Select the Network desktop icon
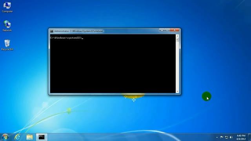251x141 pixels. point(7,26)
